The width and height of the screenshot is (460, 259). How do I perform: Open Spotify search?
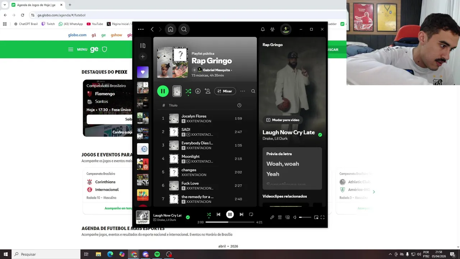[x=184, y=29]
